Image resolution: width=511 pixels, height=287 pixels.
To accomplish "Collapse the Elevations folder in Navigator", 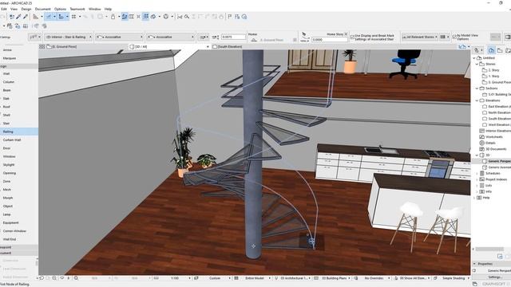I will 477,100.
